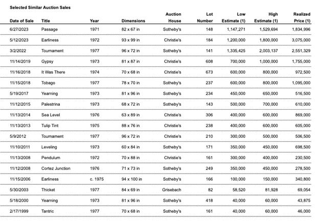Select the "Grisebach" auction house cell
The width and height of the screenshot is (319, 222).
[x=172, y=190]
